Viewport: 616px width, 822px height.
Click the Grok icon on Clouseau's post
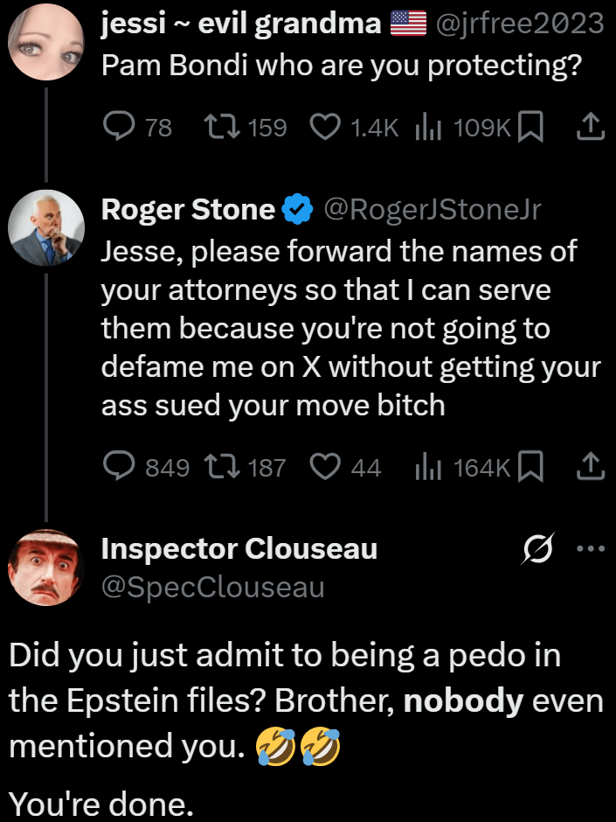click(537, 549)
